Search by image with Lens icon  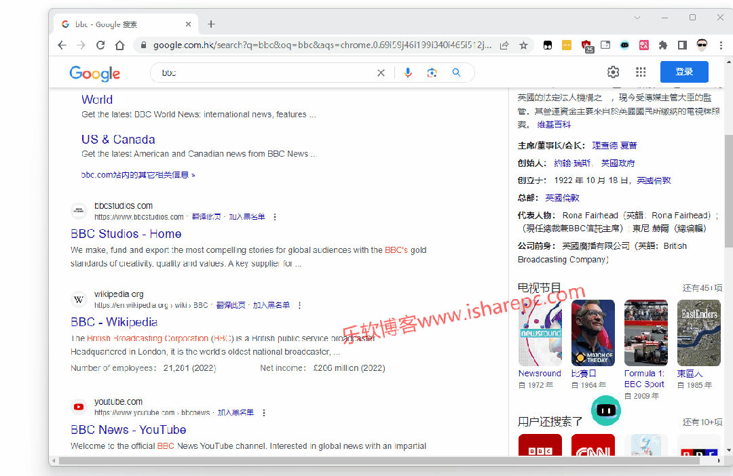432,73
